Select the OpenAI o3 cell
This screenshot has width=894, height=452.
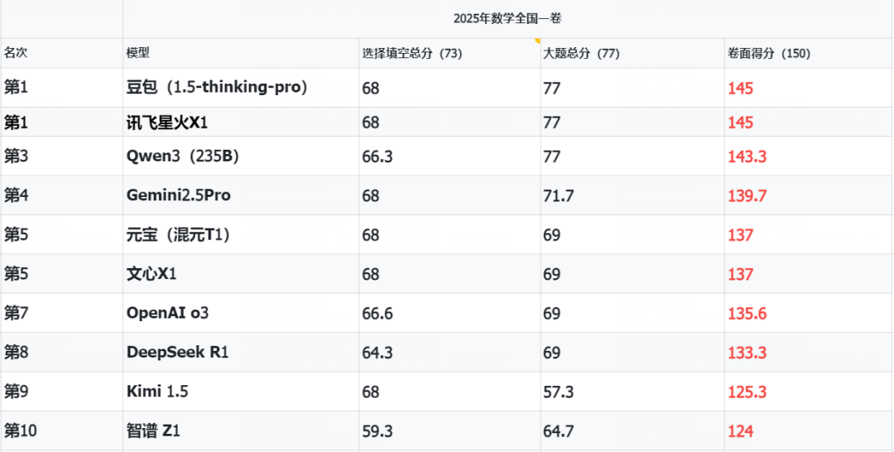(241, 314)
